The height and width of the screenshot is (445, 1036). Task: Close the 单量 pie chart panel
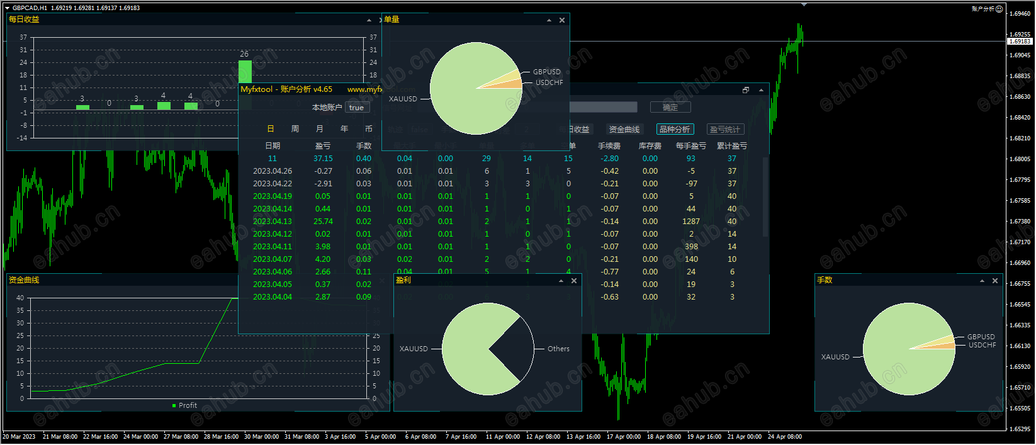click(x=562, y=20)
